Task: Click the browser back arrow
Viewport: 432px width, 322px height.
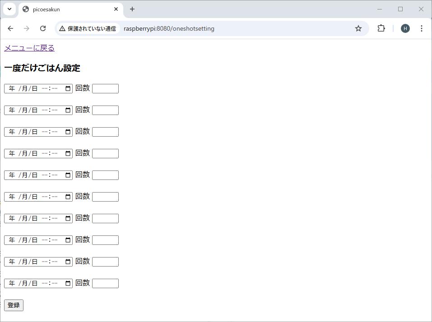Action: pos(10,28)
